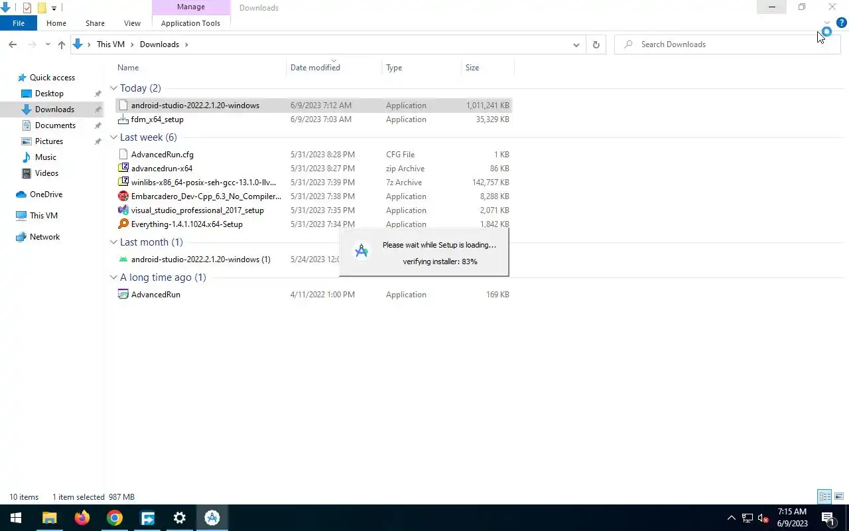The height and width of the screenshot is (531, 849).
Task: Collapse the A long time ago group
Action: [x=113, y=277]
